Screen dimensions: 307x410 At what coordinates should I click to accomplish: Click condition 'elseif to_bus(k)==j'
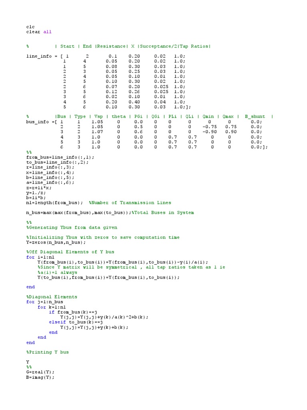pyautogui.click(x=76, y=322)
